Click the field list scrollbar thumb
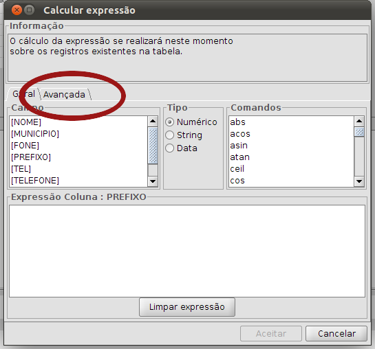 pos(153,146)
